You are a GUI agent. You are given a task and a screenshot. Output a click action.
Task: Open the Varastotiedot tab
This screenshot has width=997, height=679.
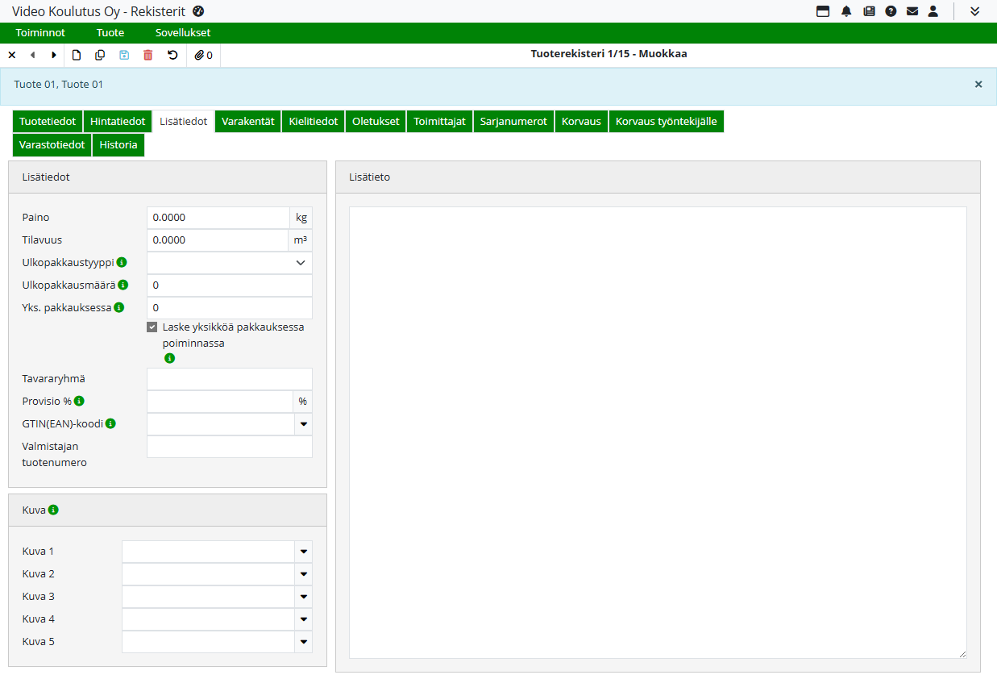click(52, 146)
